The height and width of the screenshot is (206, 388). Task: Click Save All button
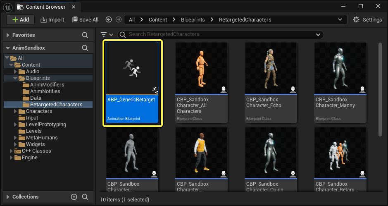pos(85,19)
